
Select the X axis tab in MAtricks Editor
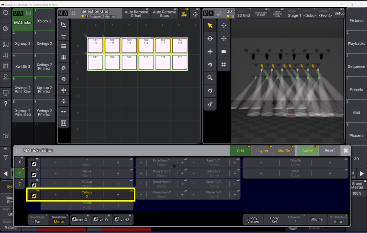coord(20,162)
